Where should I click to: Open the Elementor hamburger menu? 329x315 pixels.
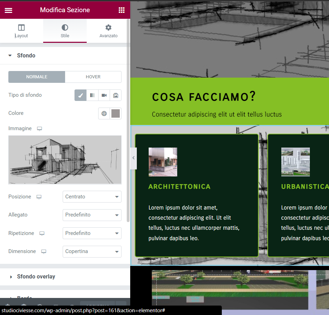pyautogui.click(x=8, y=10)
